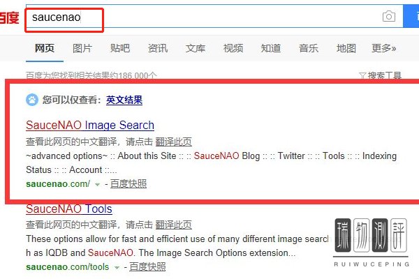Open the search tools filter icon

click(362, 76)
